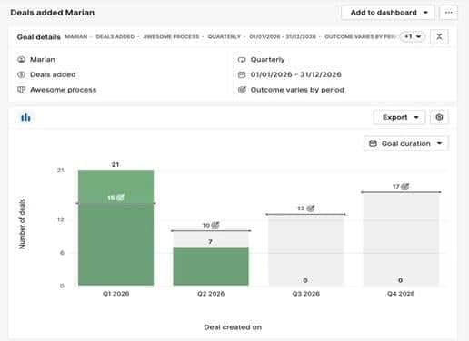Click the Q2 goal label 10 icon
The image size is (469, 341).
215,225
